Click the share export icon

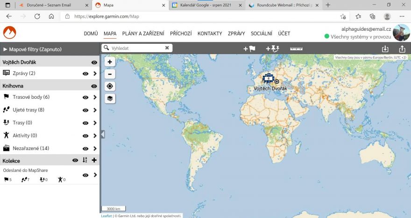(402, 49)
